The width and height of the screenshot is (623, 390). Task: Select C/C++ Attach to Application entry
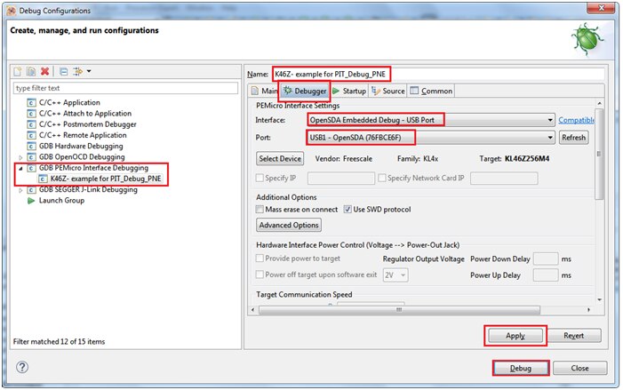pyautogui.click(x=85, y=114)
